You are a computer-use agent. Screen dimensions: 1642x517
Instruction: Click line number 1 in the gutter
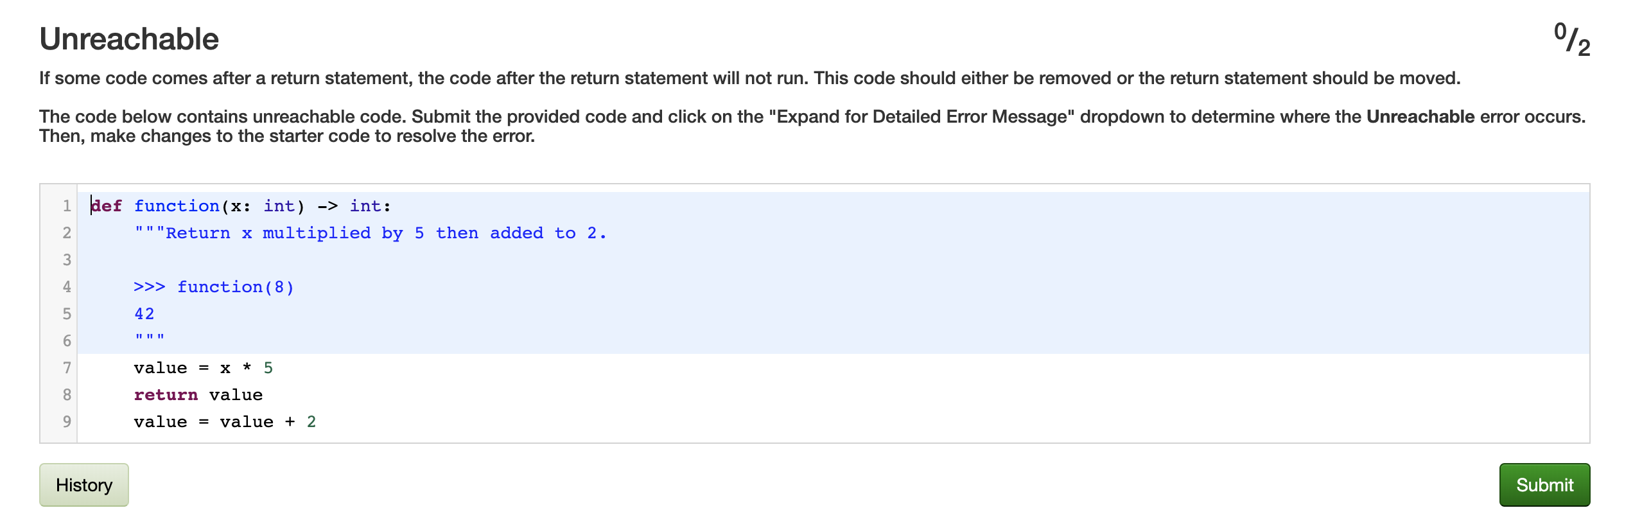click(x=66, y=206)
